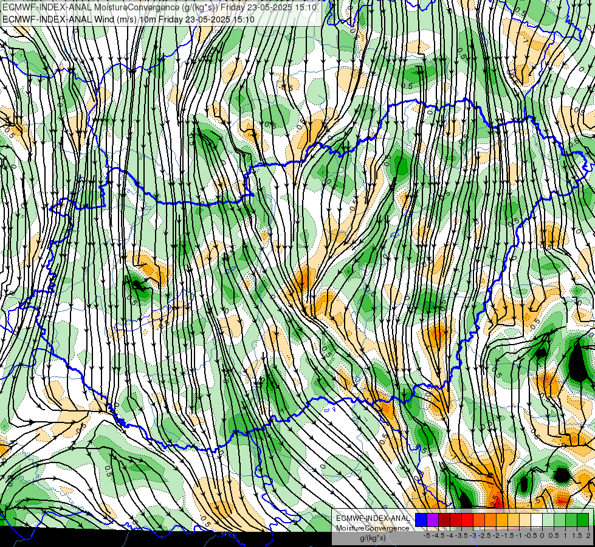Click the palest green swatch between 0 and 0.5
Image resolution: width=595 pixels, height=547 pixels.
[x=548, y=520]
